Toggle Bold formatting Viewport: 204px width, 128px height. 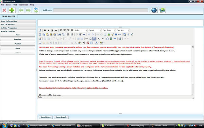pyautogui.click(x=45, y=30)
